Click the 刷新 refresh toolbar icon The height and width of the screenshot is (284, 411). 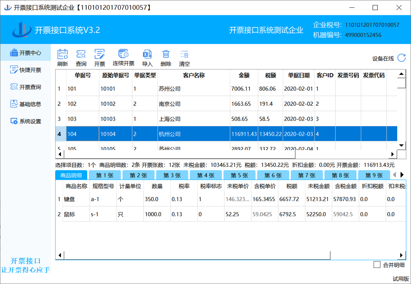[x=63, y=54]
